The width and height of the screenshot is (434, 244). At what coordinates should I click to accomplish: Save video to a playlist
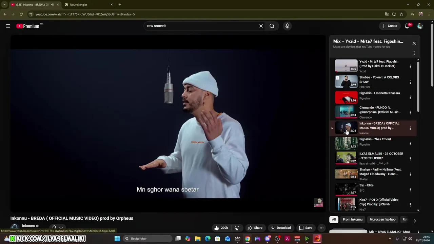tap(305, 228)
